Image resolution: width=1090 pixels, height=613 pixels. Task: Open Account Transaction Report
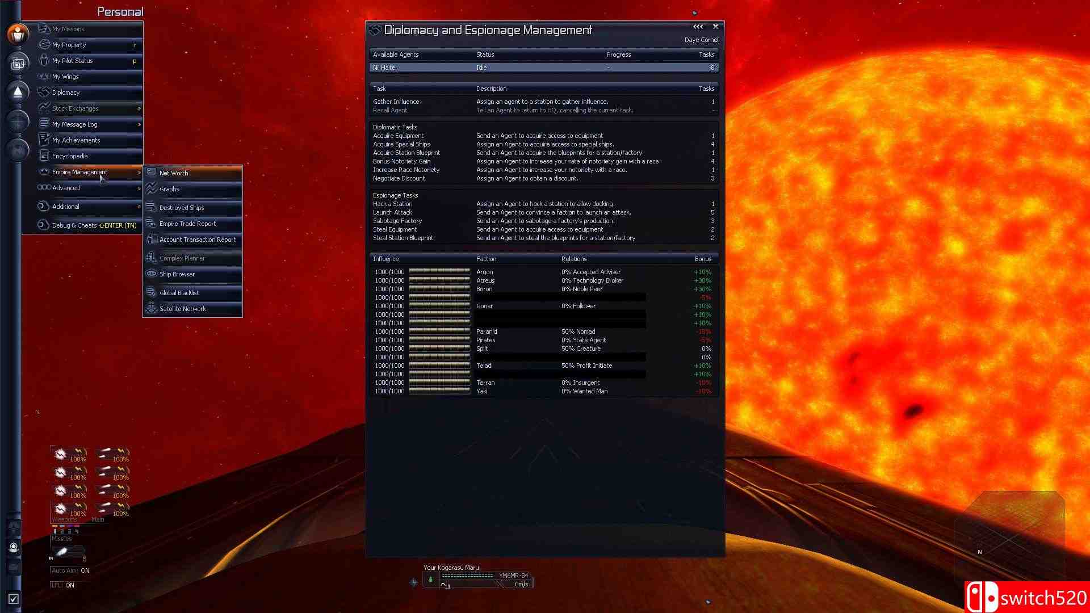[x=196, y=239]
